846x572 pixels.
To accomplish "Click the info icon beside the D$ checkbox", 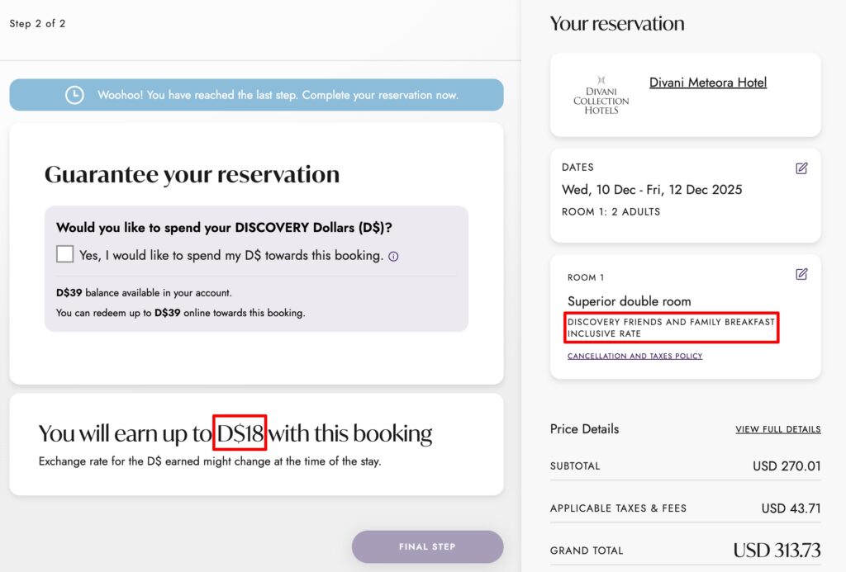I will click(x=393, y=256).
